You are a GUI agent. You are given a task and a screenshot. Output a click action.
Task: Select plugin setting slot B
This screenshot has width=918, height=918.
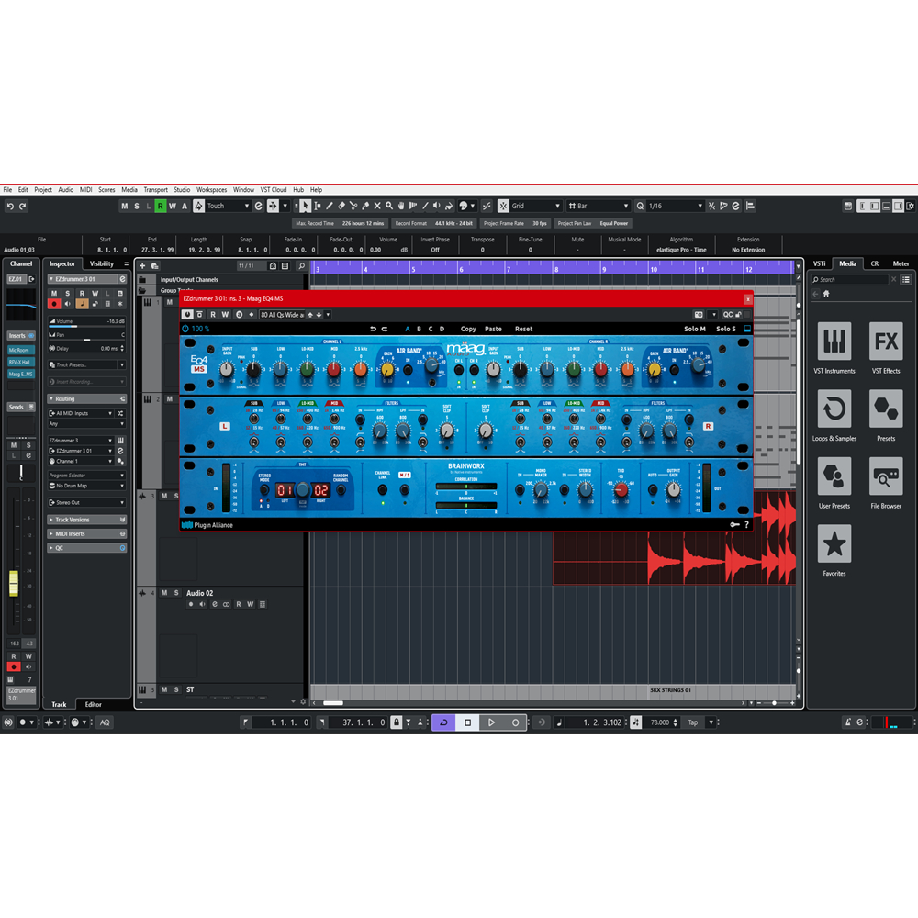(419, 329)
